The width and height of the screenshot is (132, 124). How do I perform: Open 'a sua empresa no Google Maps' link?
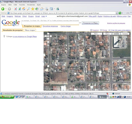[x=25, y=37]
